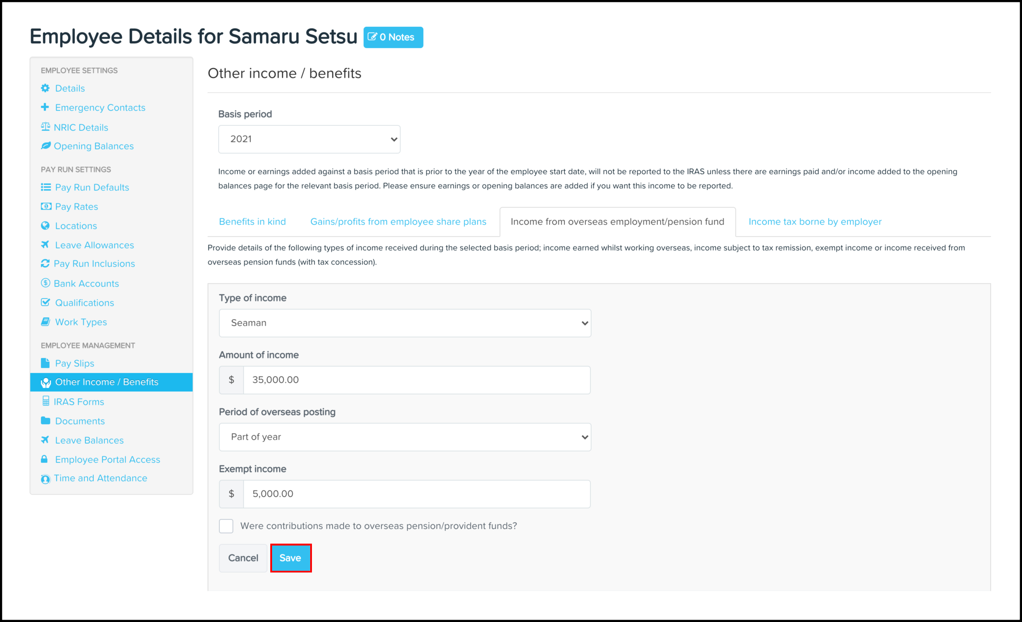This screenshot has height=622, width=1022.
Task: Expand the Type of income dropdown
Action: [405, 323]
